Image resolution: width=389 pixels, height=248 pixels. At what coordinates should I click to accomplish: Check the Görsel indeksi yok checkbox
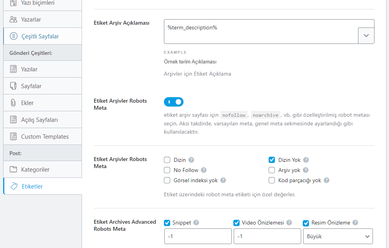coord(167,180)
